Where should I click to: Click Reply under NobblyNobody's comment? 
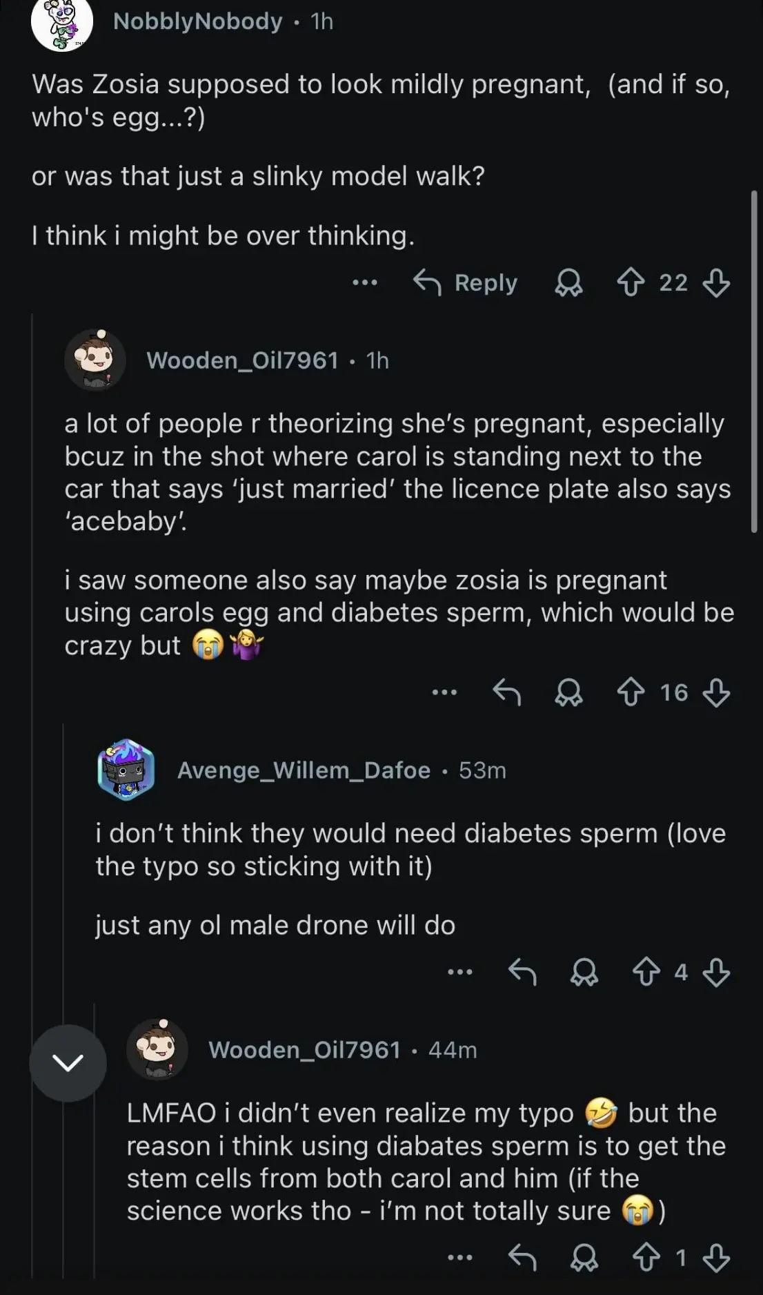(466, 282)
